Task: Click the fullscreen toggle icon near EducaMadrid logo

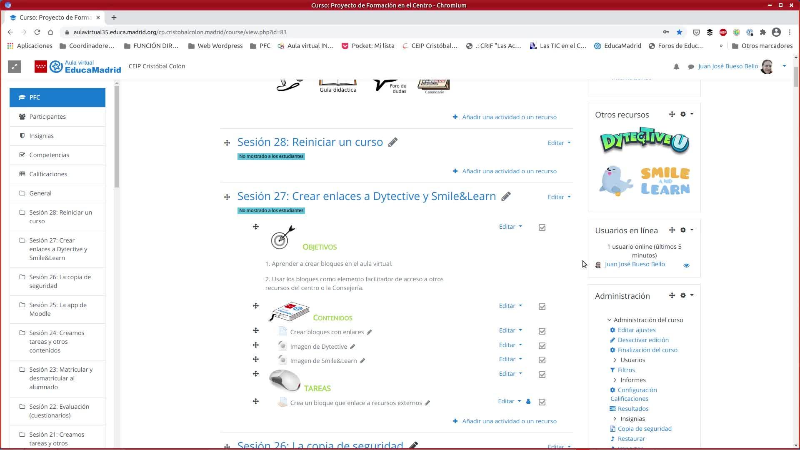Action: pos(14,67)
